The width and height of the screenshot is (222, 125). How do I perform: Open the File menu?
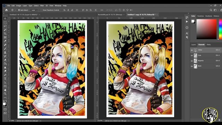coord(9,6)
